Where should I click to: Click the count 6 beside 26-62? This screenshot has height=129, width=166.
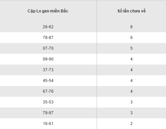click(x=131, y=27)
